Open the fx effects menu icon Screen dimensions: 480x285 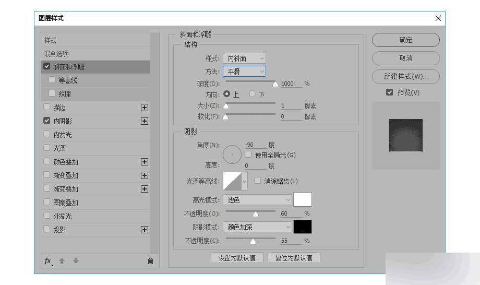click(x=47, y=260)
